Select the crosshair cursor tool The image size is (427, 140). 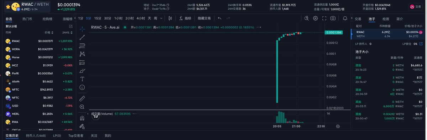tap(82, 29)
